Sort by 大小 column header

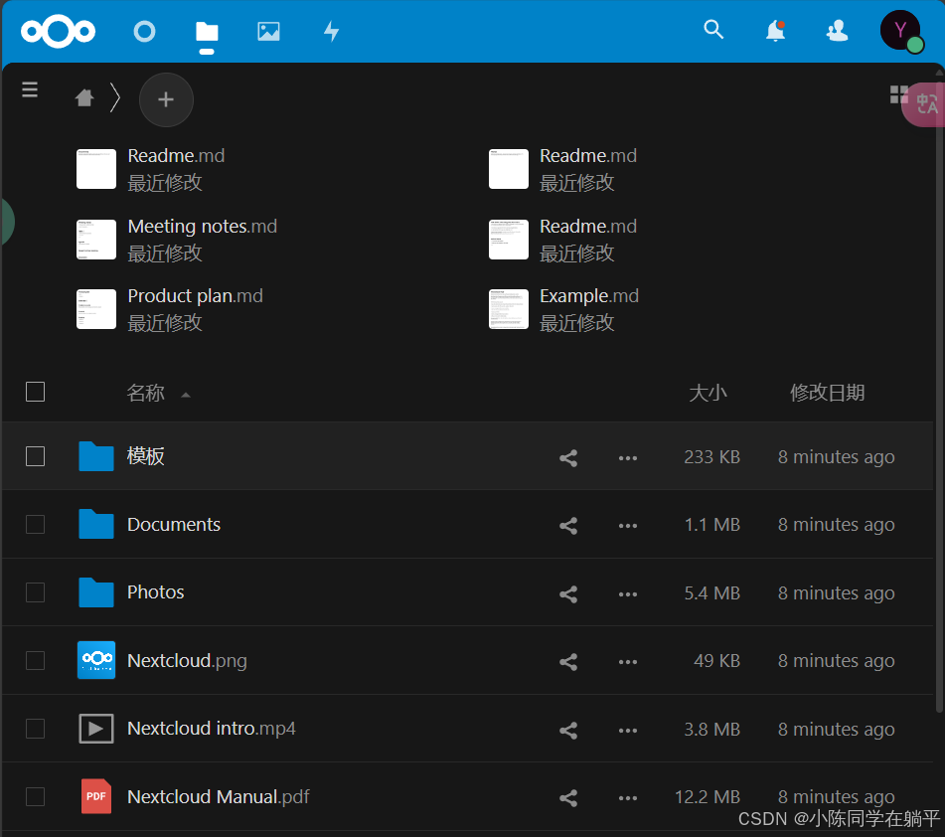[708, 393]
